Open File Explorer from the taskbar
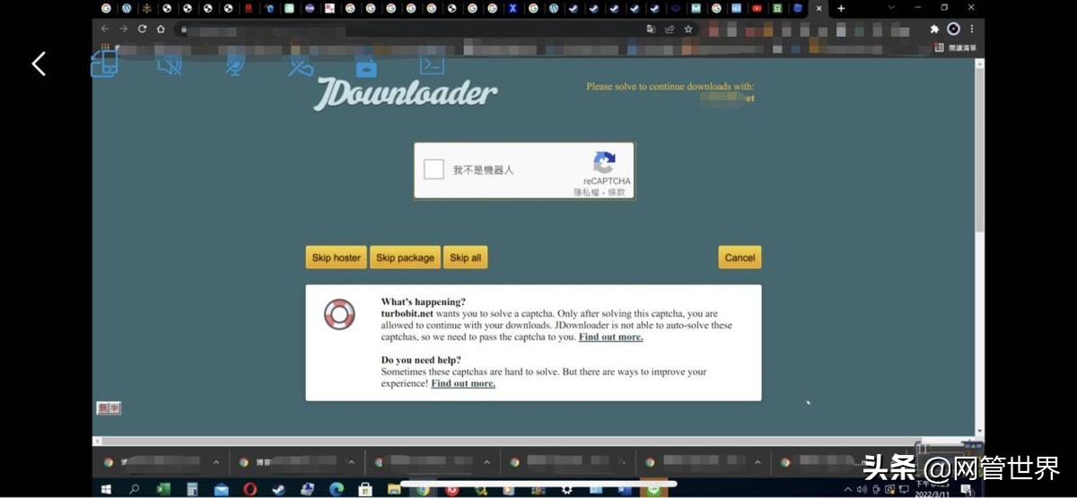Image resolution: width=1077 pixels, height=498 pixels. pos(393,489)
